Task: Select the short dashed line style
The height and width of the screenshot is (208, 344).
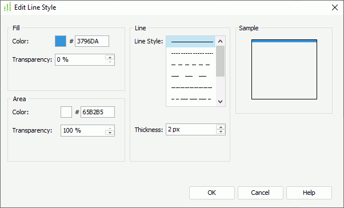Action: pos(191,65)
